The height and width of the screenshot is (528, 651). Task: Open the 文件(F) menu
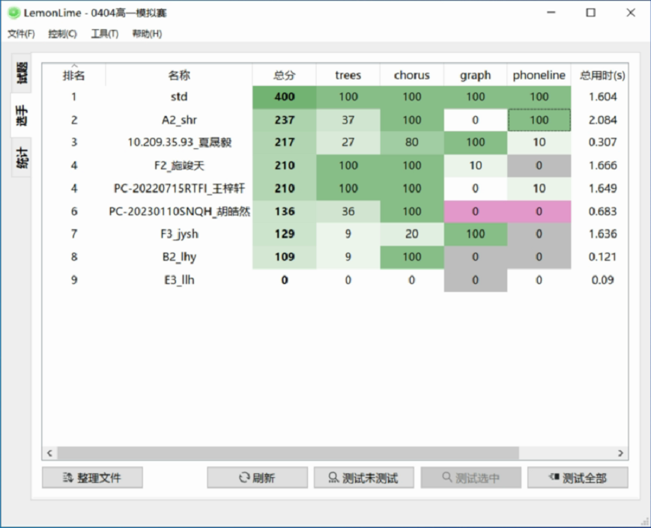(x=21, y=34)
